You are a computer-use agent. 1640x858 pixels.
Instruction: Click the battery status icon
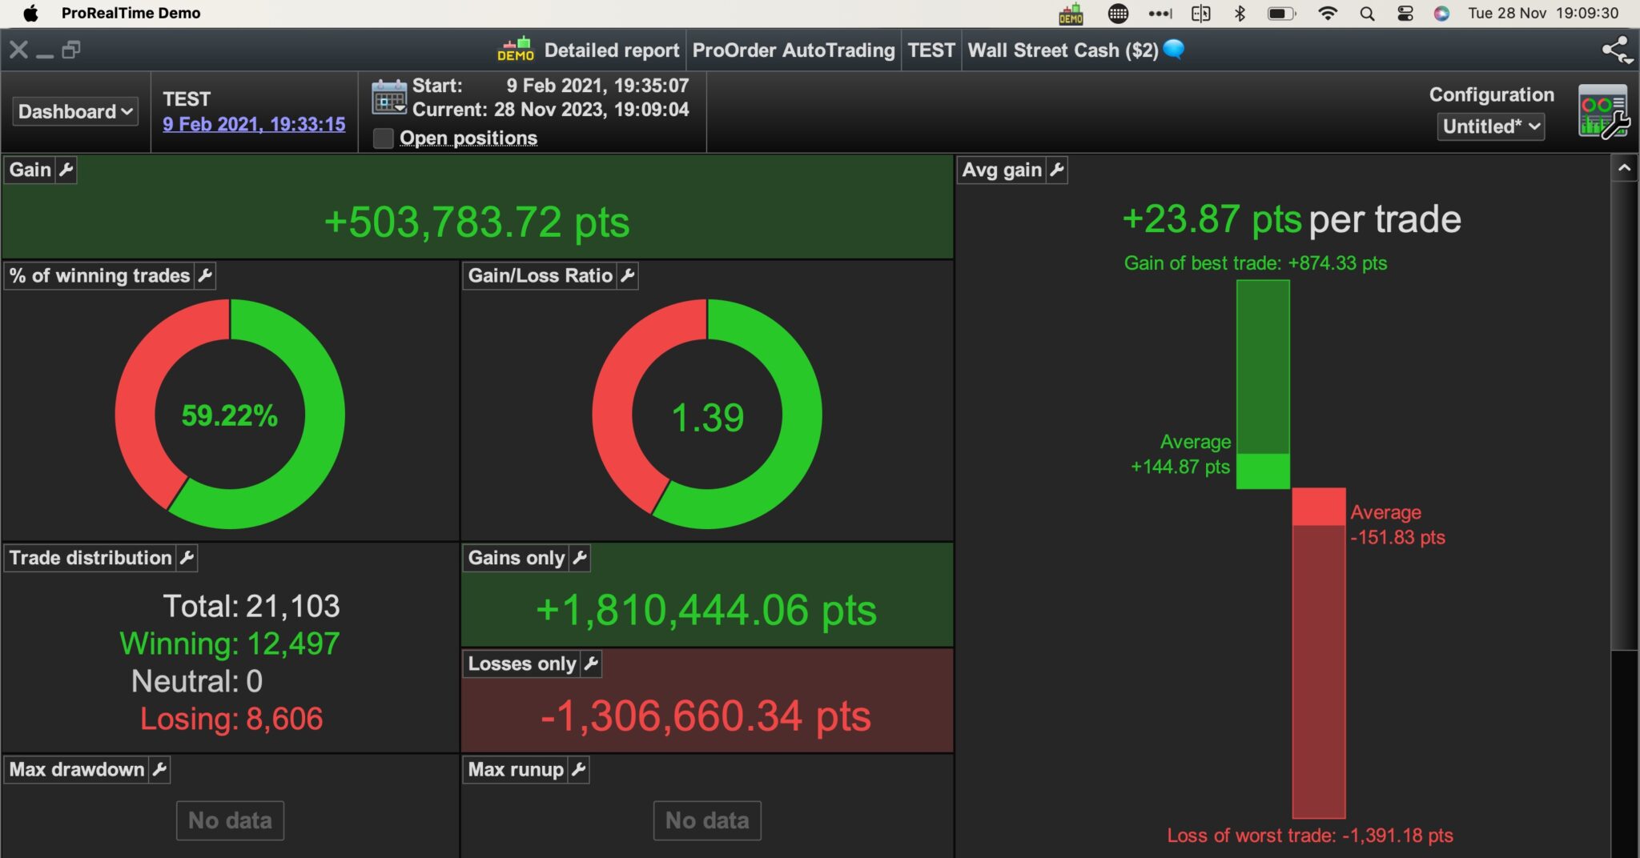[1281, 14]
